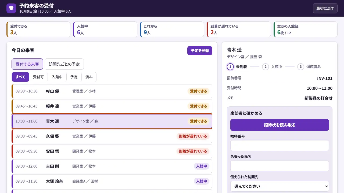Screen dimensions: 344x193
Task: Switch to the 訪問先ごとの予定 tab
Action: [x=64, y=64]
